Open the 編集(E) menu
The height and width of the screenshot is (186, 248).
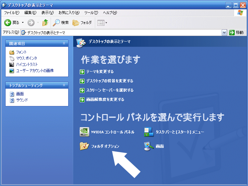click(x=30, y=13)
